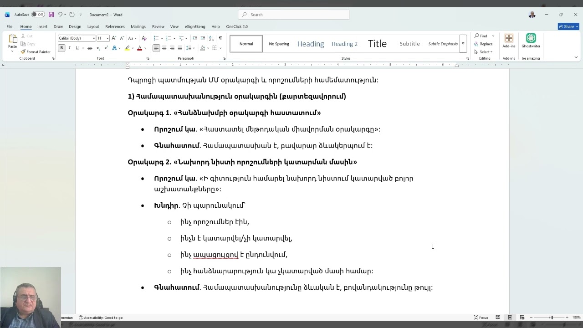The width and height of the screenshot is (583, 328).
Task: Increase font size with the A-up icon
Action: click(114, 38)
